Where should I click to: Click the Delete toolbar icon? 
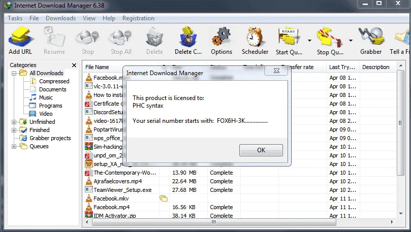154,38
